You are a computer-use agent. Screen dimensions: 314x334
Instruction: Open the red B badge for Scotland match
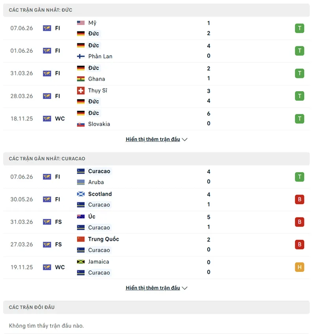(x=299, y=199)
